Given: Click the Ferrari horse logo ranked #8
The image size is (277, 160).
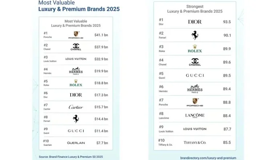Looking at the screenshot, I should [76, 119].
